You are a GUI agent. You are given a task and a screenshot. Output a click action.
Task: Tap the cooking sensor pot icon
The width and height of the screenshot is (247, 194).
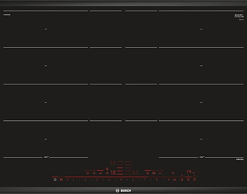point(94,173)
